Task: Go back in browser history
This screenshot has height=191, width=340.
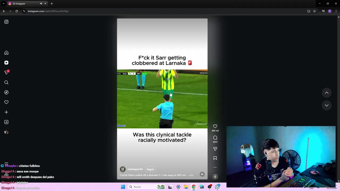Action: 4,11
